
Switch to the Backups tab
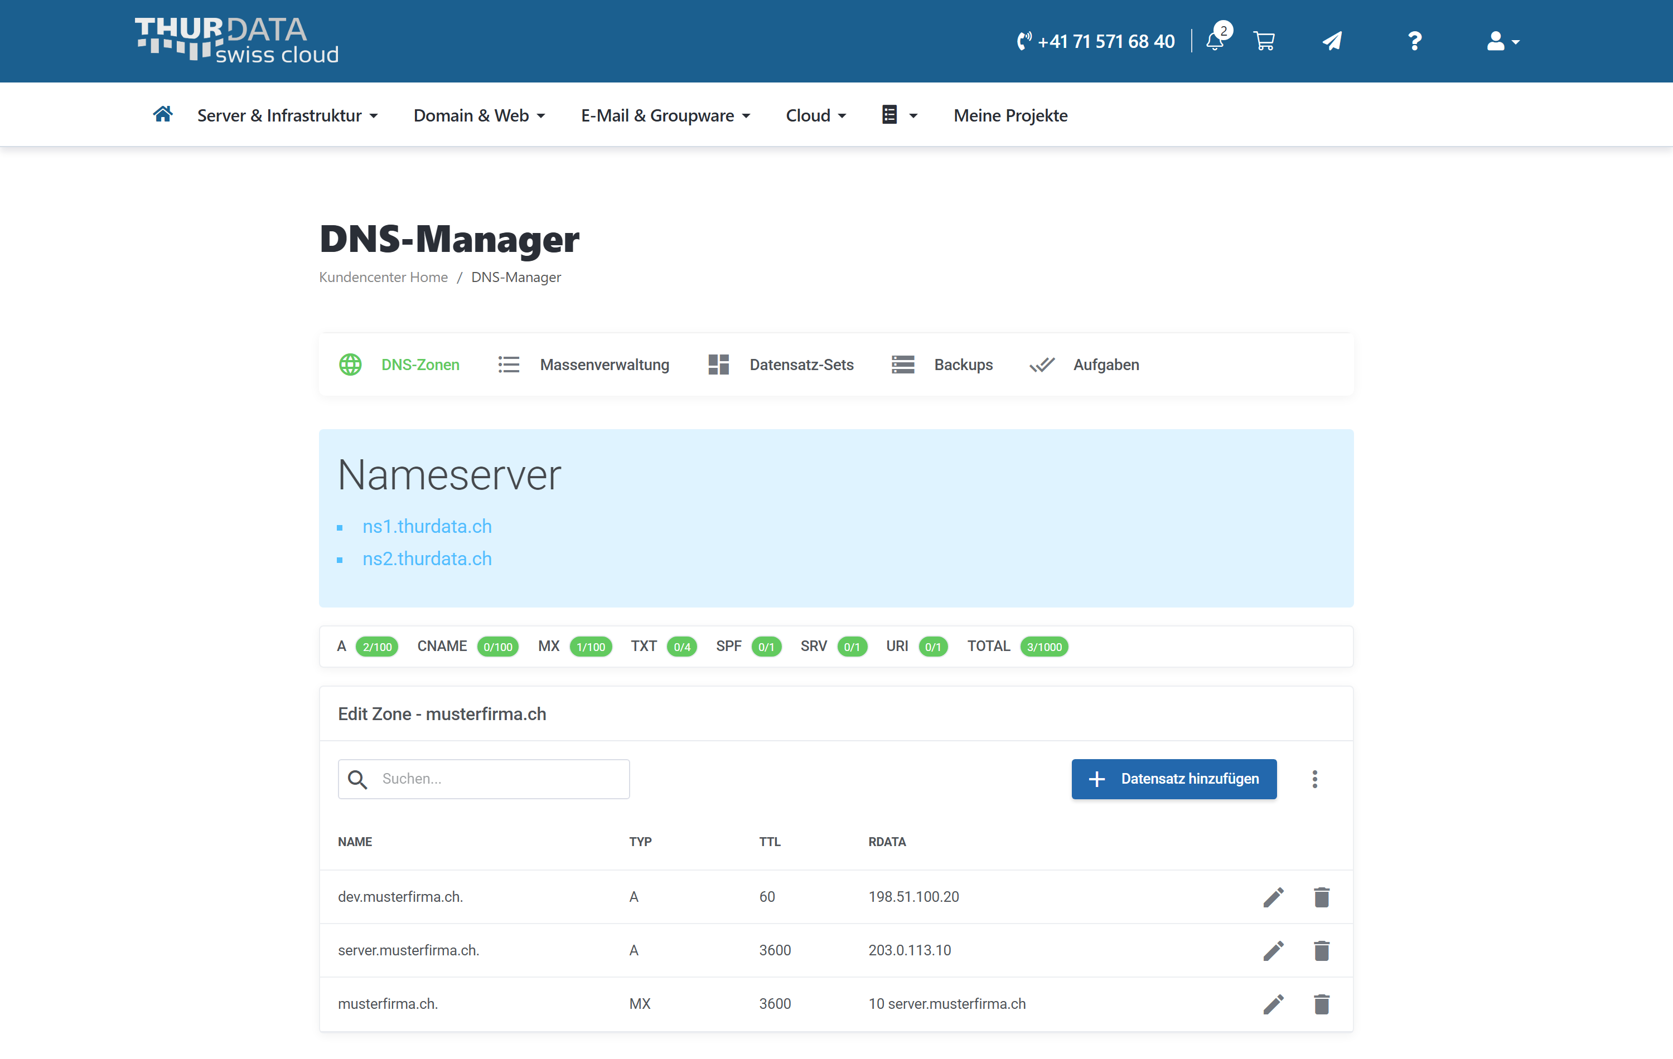point(942,365)
